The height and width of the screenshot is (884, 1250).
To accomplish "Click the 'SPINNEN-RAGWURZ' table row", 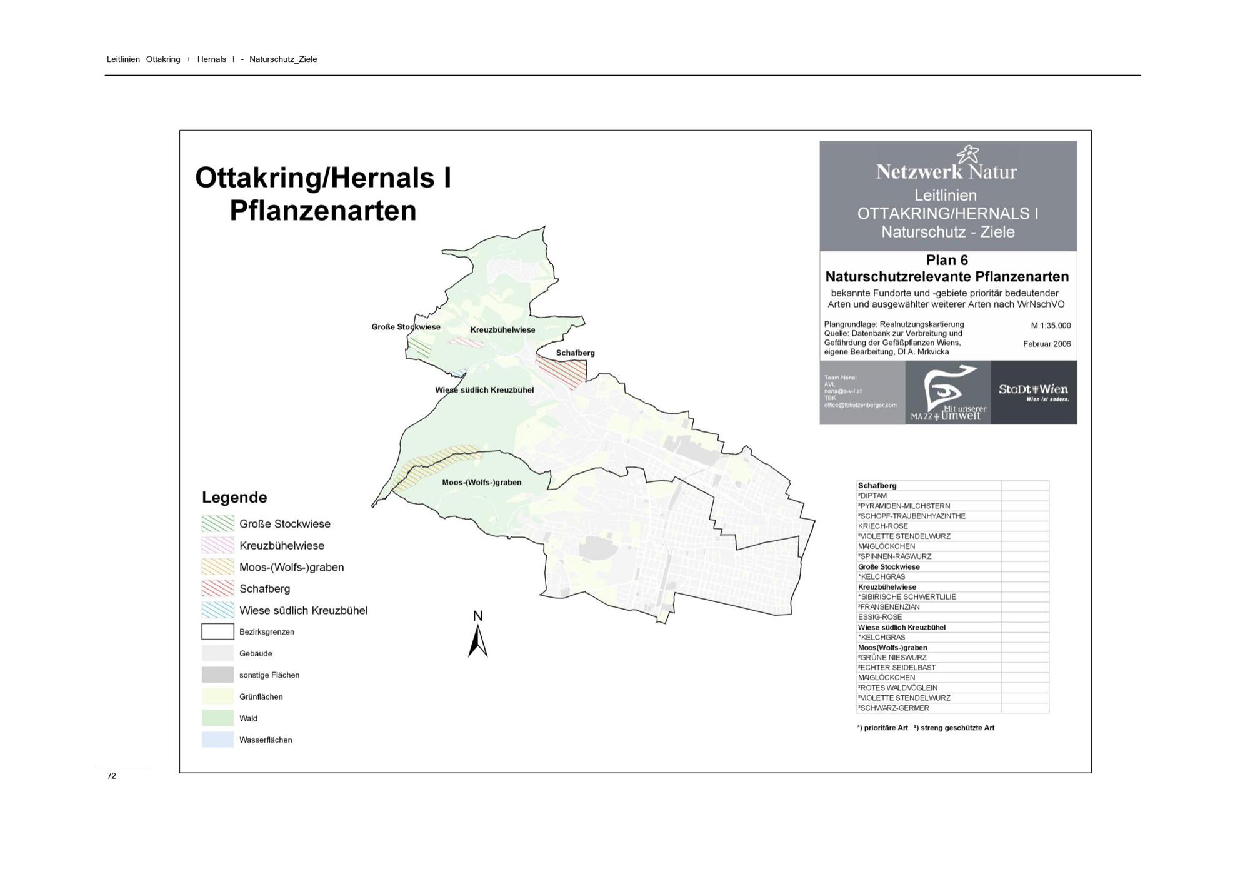I will pos(952,556).
